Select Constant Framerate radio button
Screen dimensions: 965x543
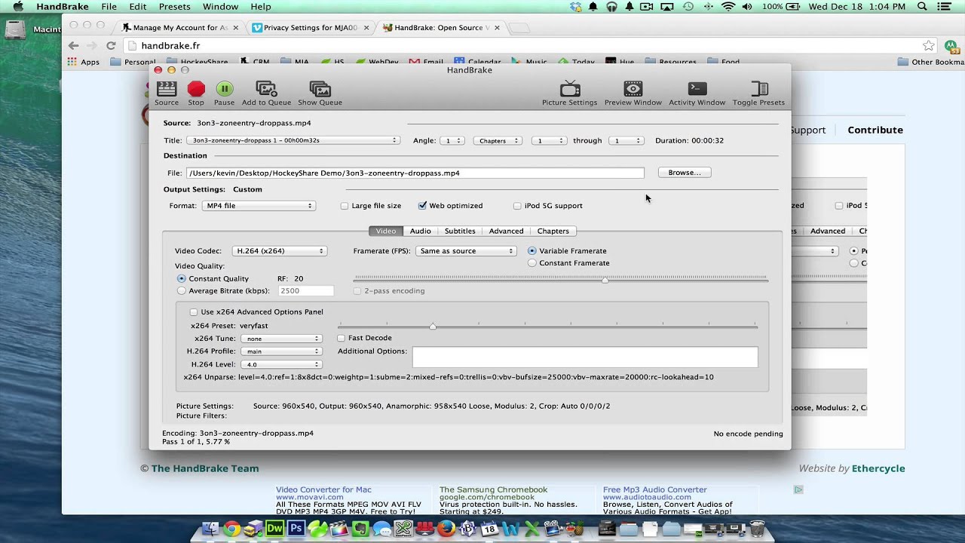pos(532,263)
